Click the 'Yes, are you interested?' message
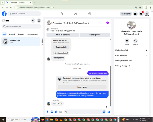 pos(98,74)
